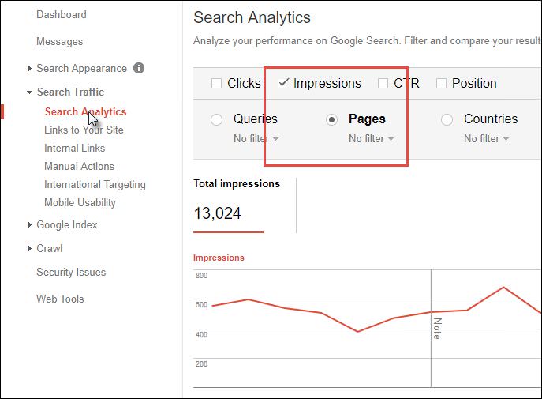
Task: Collapse the Search Traffic section
Action: (x=30, y=92)
